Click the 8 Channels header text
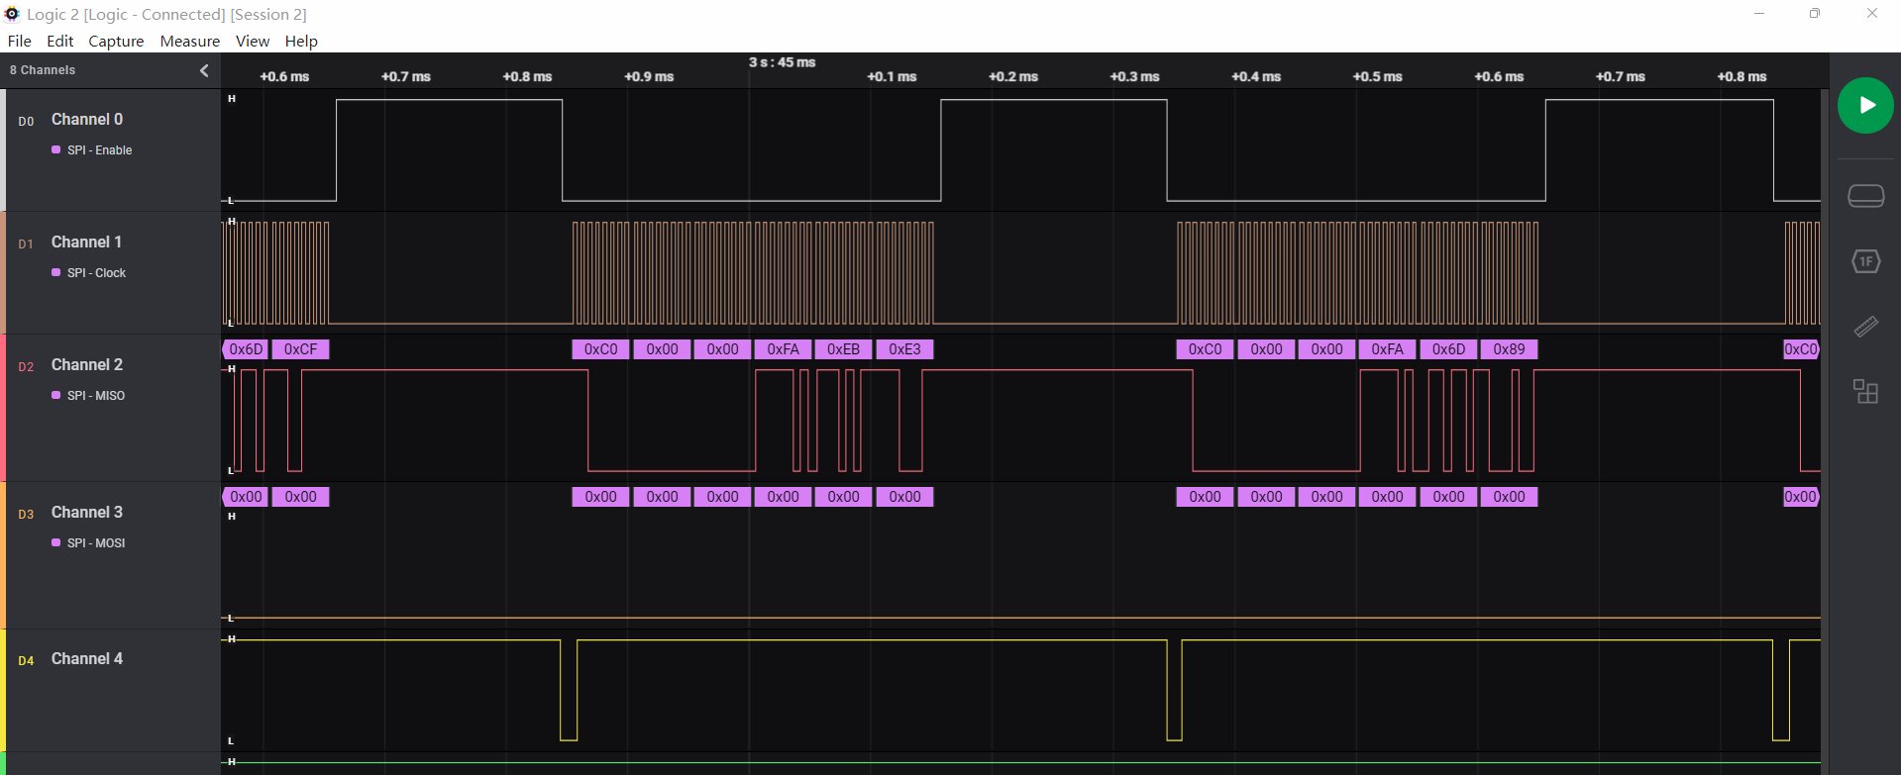This screenshot has width=1901, height=775. [43, 70]
